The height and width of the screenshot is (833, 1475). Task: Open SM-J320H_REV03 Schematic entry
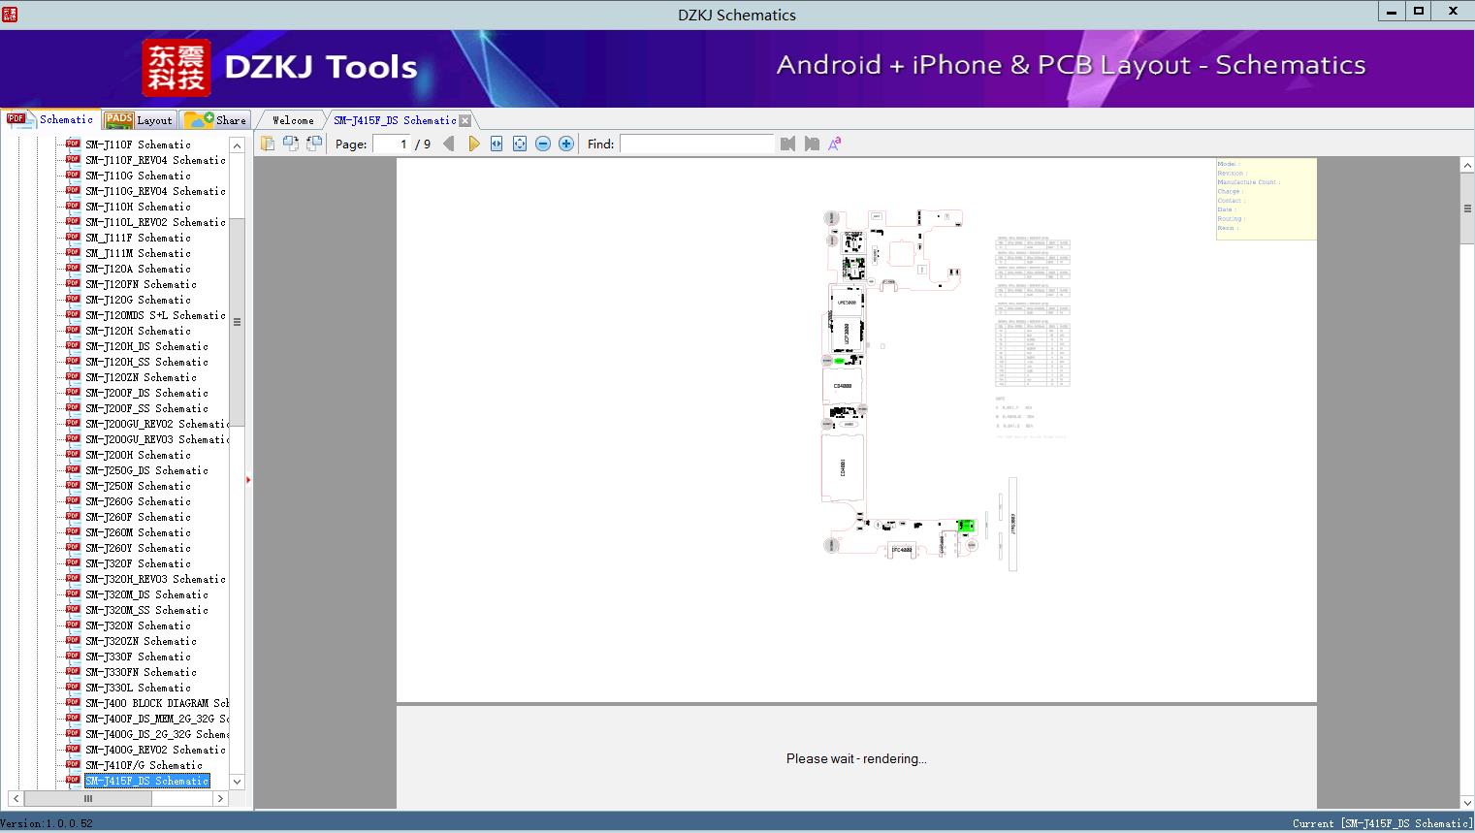(155, 579)
